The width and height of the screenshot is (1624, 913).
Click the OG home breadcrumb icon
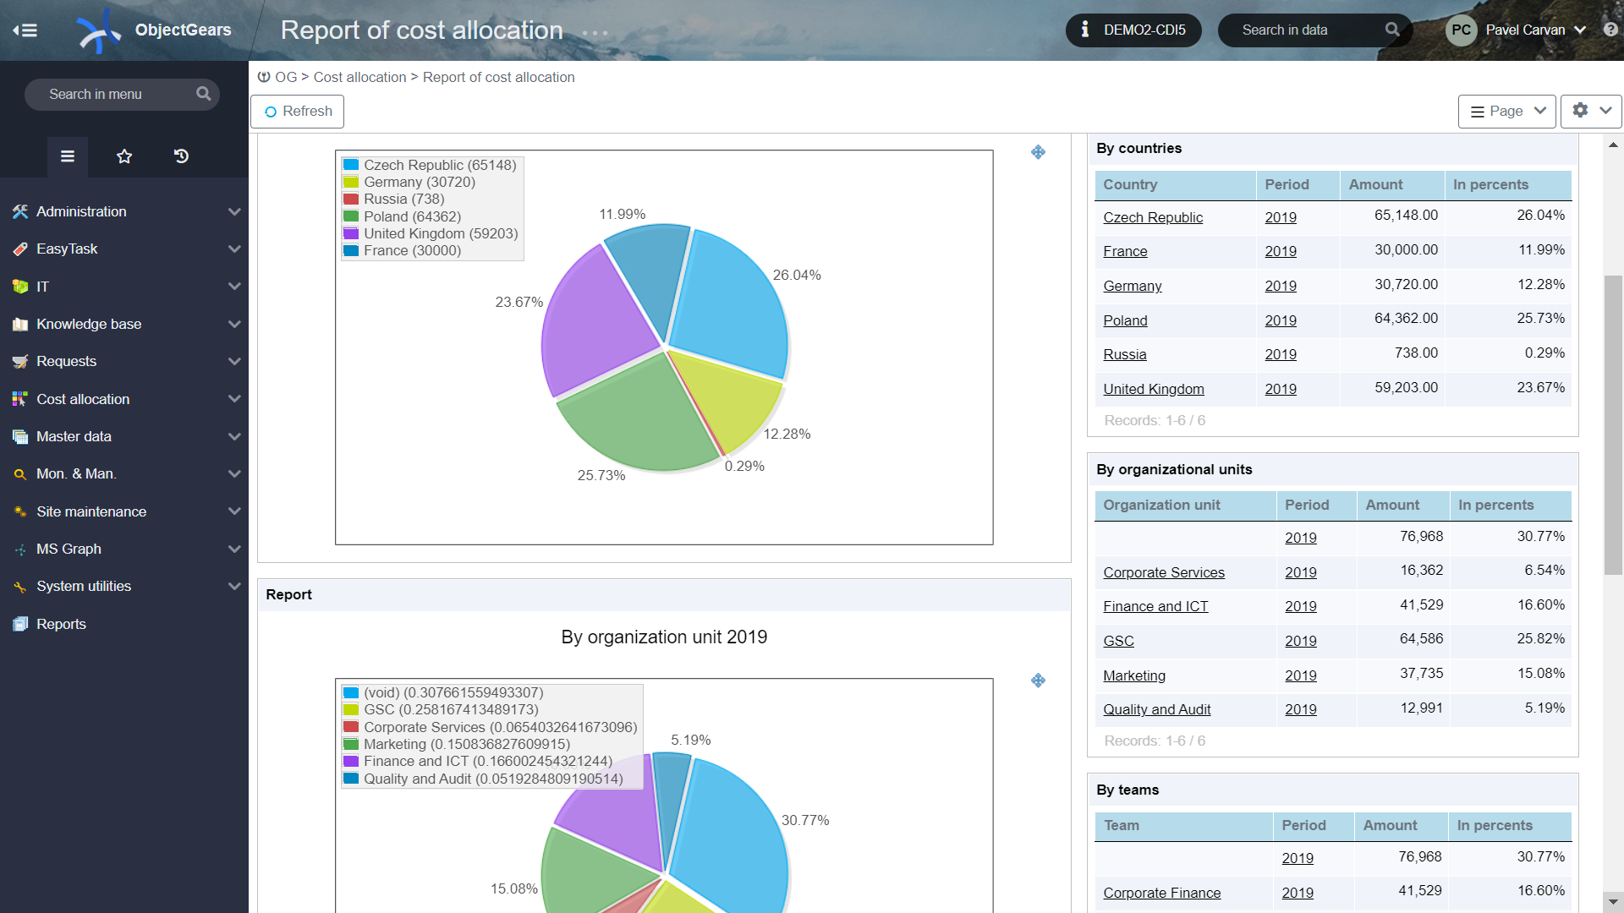coord(264,77)
